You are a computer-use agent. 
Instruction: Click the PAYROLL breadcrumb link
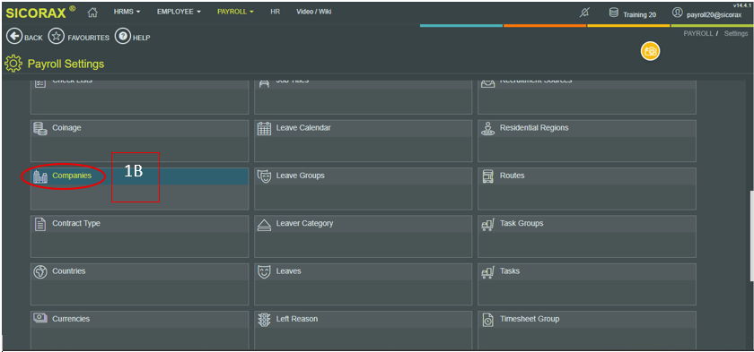click(x=697, y=33)
